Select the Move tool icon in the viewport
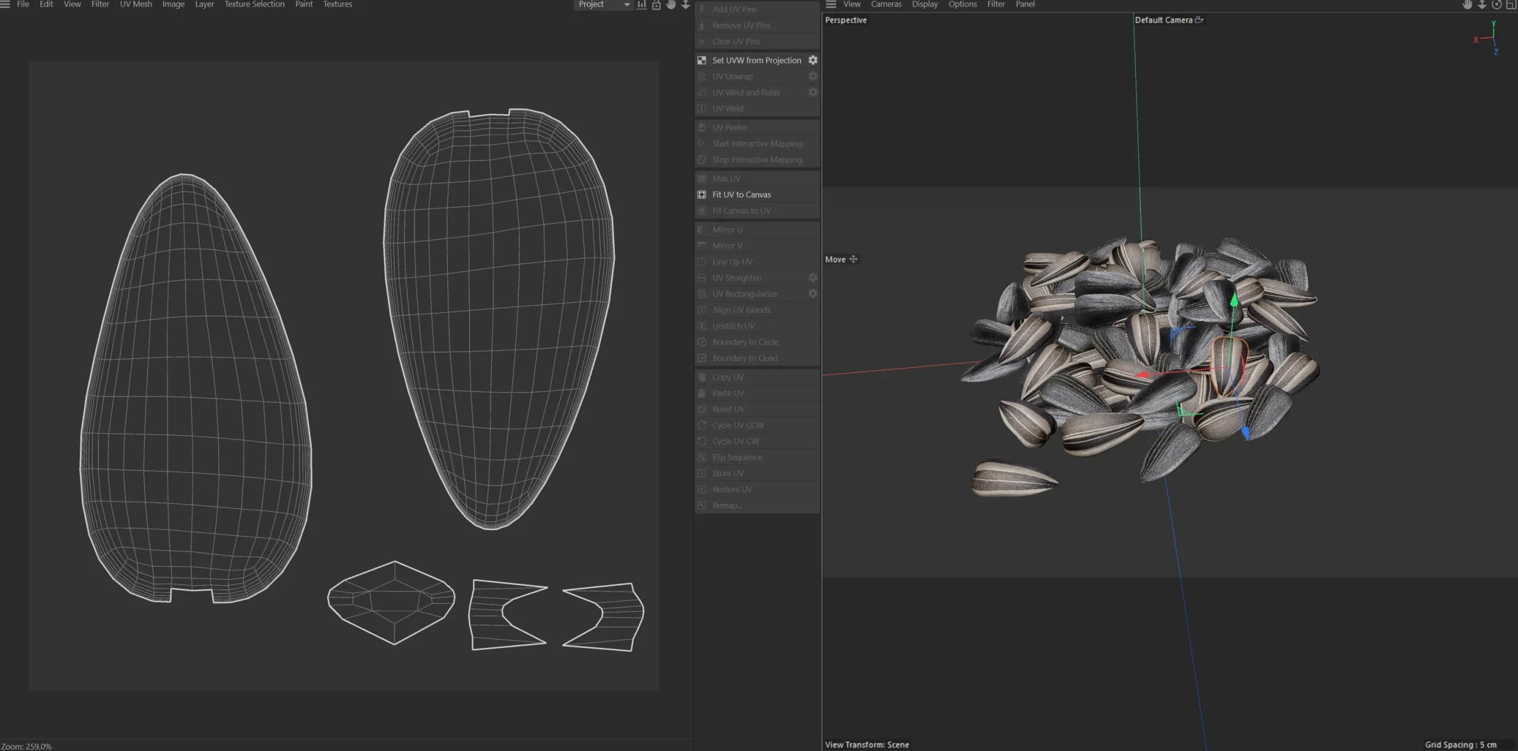Image resolution: width=1518 pixels, height=751 pixels. click(853, 259)
